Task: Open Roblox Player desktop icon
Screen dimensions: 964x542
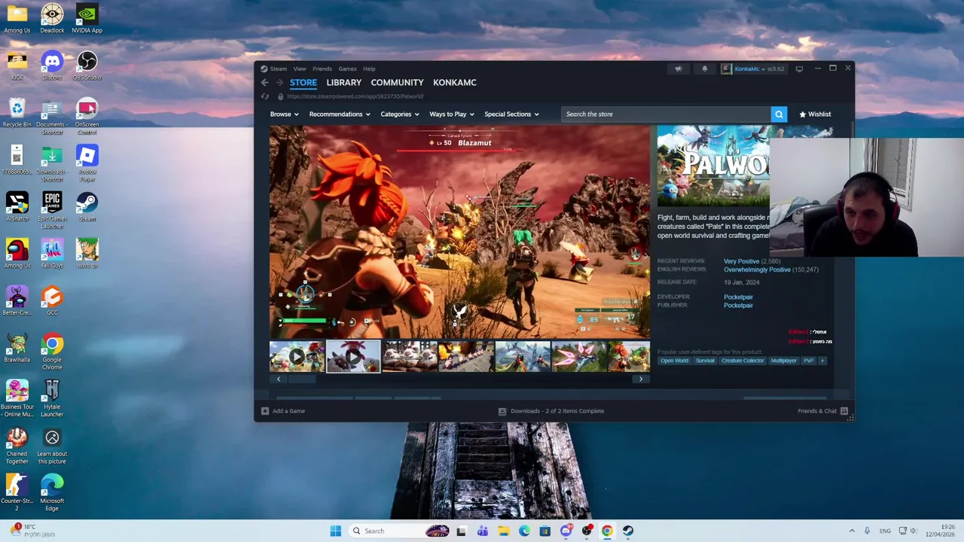Action: point(87,164)
